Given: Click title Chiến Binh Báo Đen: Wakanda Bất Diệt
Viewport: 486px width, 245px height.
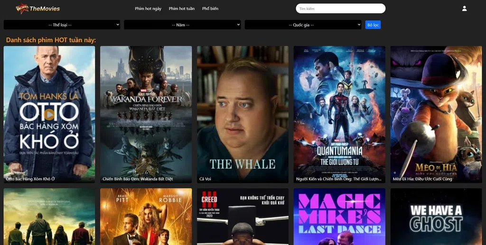Looking at the screenshot, I should click(138, 179).
